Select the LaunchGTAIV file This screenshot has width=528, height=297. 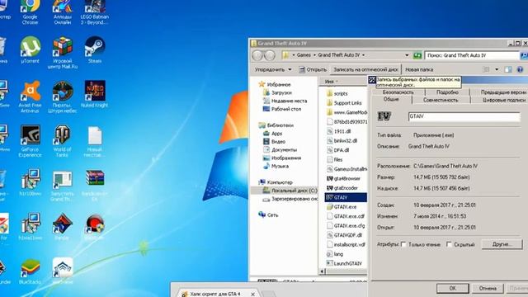[x=344, y=263]
